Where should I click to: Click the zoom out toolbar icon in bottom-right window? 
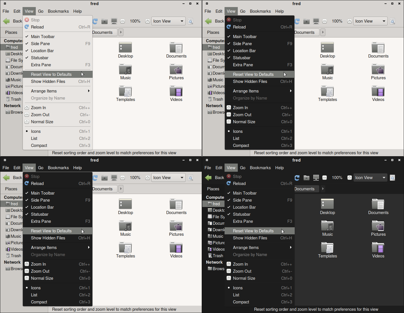[x=325, y=178]
